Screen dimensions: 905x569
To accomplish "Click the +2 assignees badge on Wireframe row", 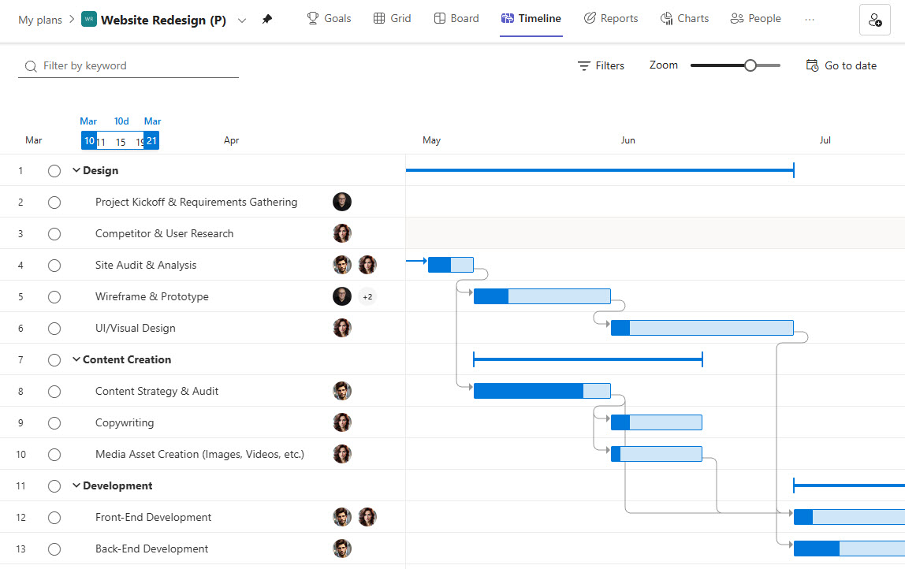I will 367,296.
